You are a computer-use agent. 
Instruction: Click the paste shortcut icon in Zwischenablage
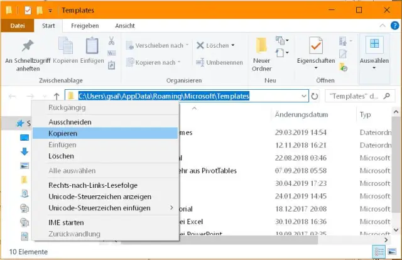click(x=112, y=65)
